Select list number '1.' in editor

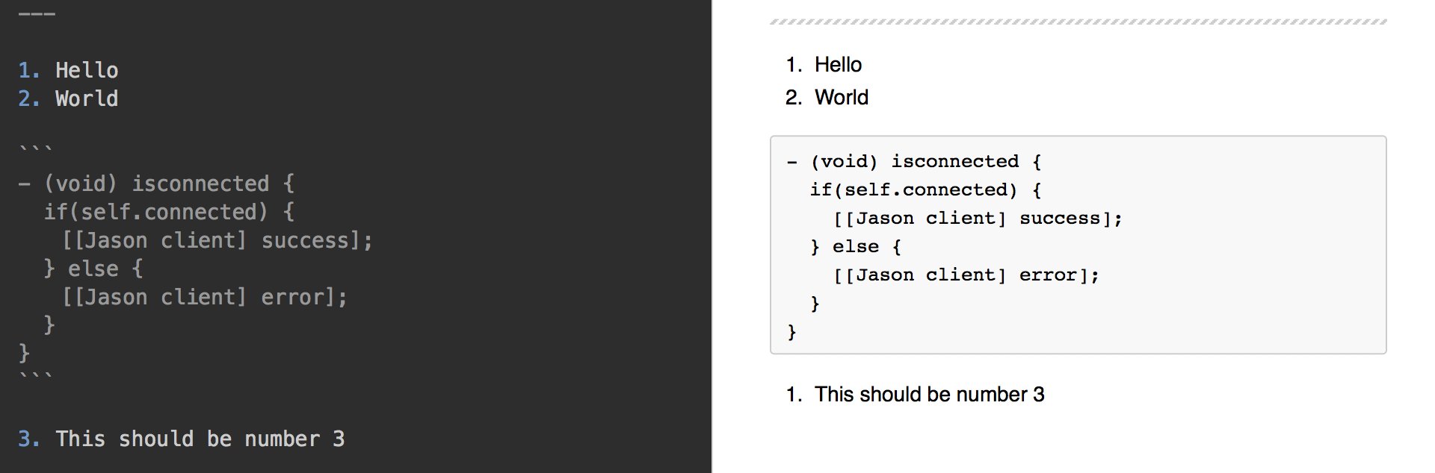(x=29, y=70)
